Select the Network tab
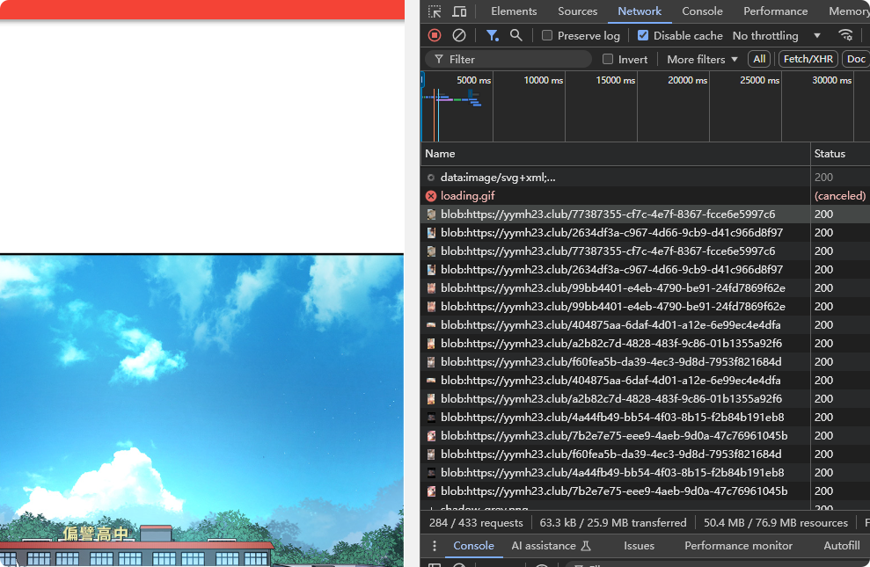Image resolution: width=870 pixels, height=567 pixels. tap(640, 11)
